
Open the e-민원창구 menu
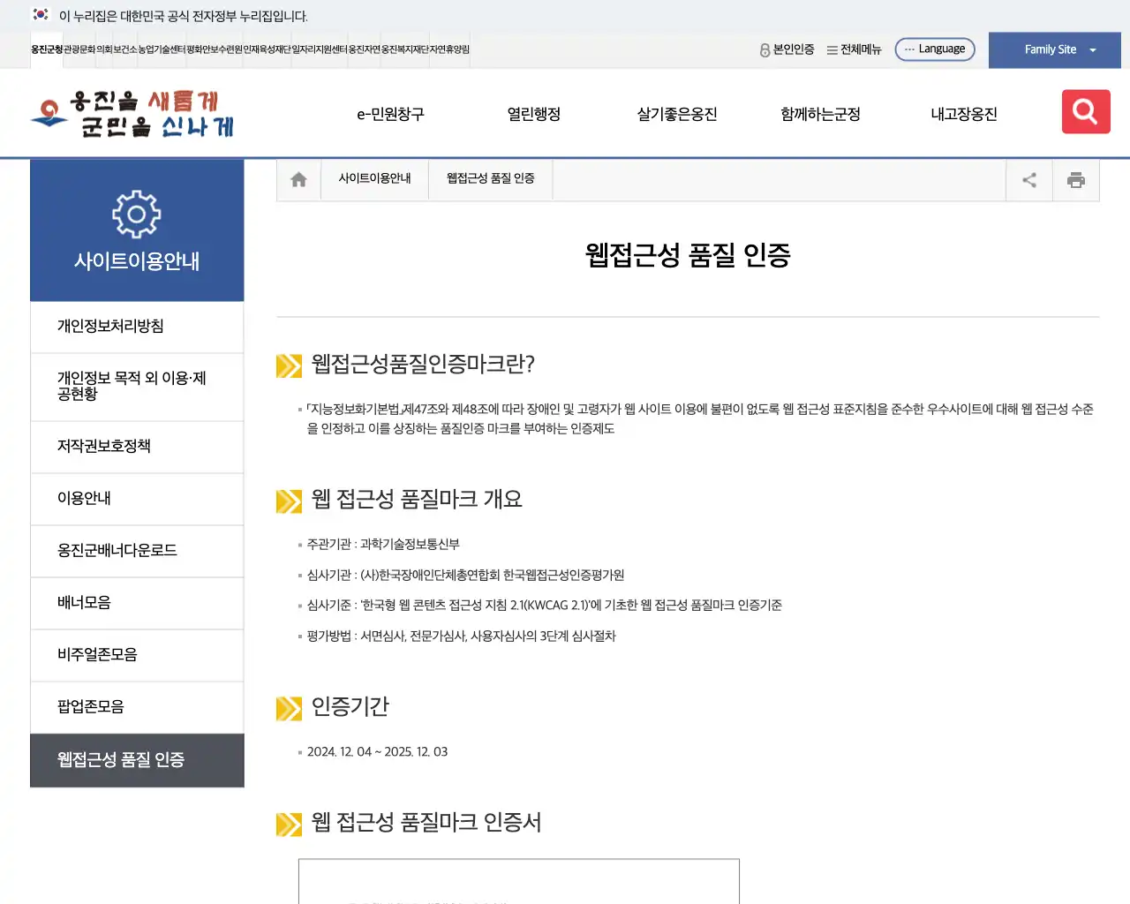[389, 113]
